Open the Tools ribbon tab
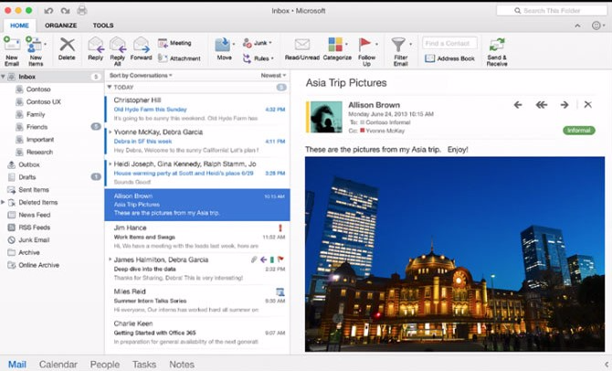This screenshot has width=612, height=371. [103, 26]
